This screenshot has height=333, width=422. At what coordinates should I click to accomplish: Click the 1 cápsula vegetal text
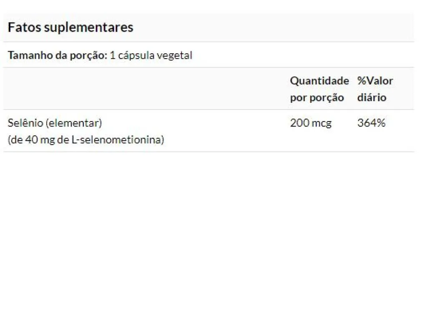coord(151,56)
